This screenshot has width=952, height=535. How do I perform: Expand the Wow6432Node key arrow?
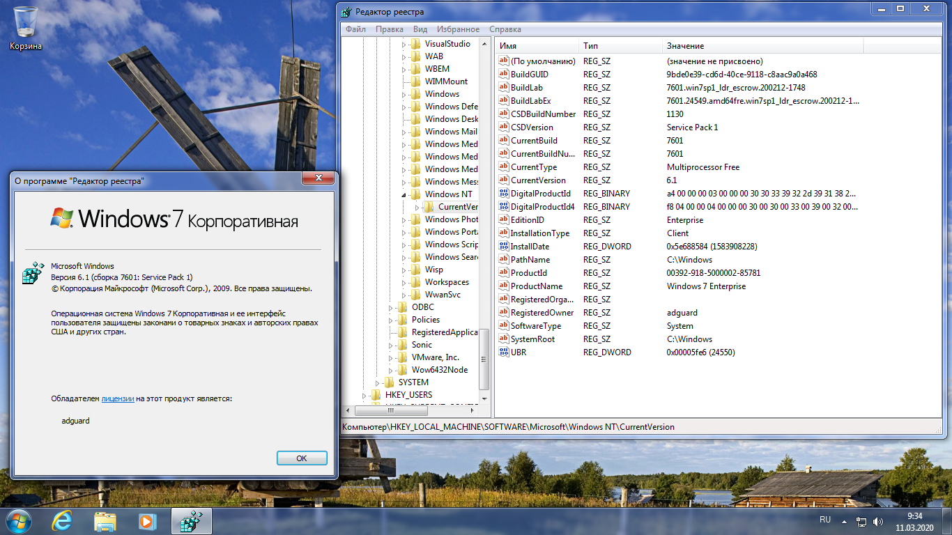[x=390, y=370]
